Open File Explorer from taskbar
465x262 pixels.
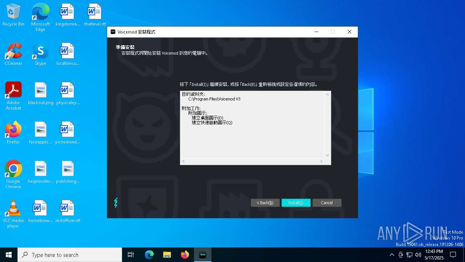167,255
